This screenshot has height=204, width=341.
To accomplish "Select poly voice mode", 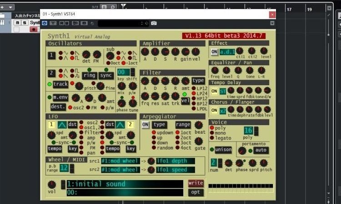I will click(x=212, y=128).
